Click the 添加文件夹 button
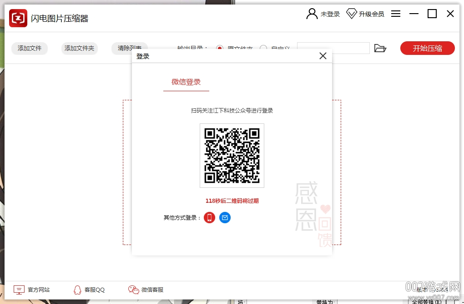The width and height of the screenshot is (464, 304). [x=79, y=49]
